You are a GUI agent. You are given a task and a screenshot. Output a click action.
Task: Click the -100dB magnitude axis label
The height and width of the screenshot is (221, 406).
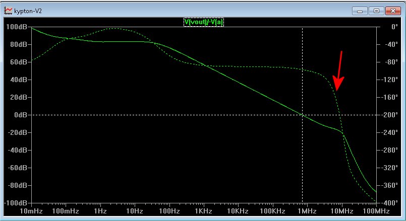(16, 203)
